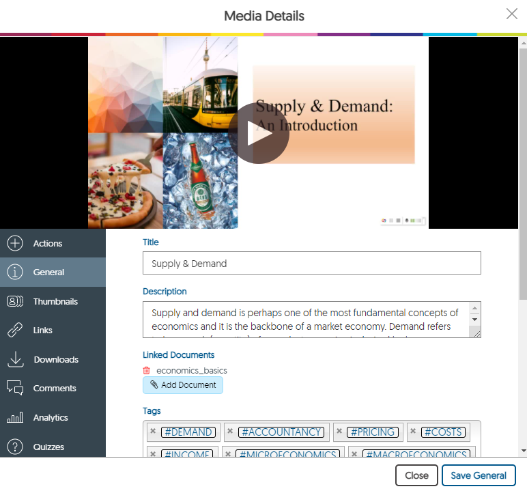Remove the #MACROECONOMICS tag

(354, 453)
